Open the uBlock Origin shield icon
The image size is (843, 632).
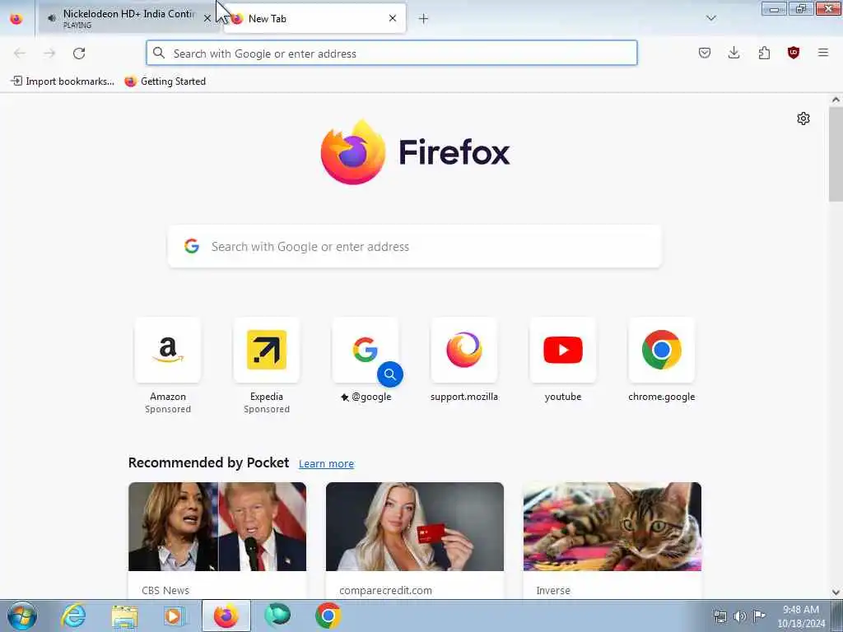[794, 53]
